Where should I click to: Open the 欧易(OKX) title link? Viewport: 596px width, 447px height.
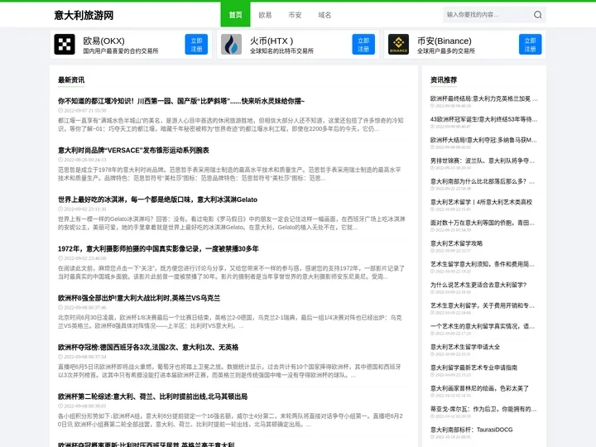pos(103,41)
